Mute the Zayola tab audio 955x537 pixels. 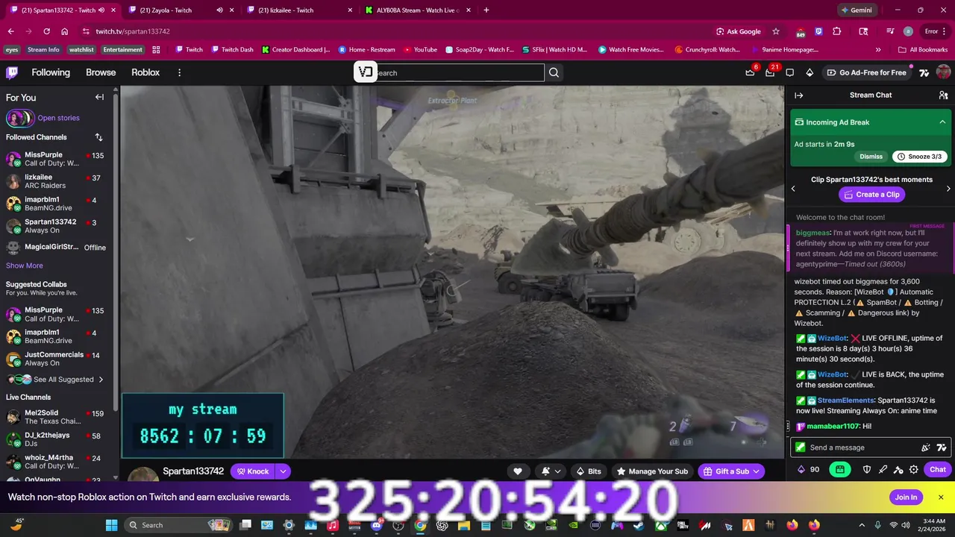click(x=219, y=10)
